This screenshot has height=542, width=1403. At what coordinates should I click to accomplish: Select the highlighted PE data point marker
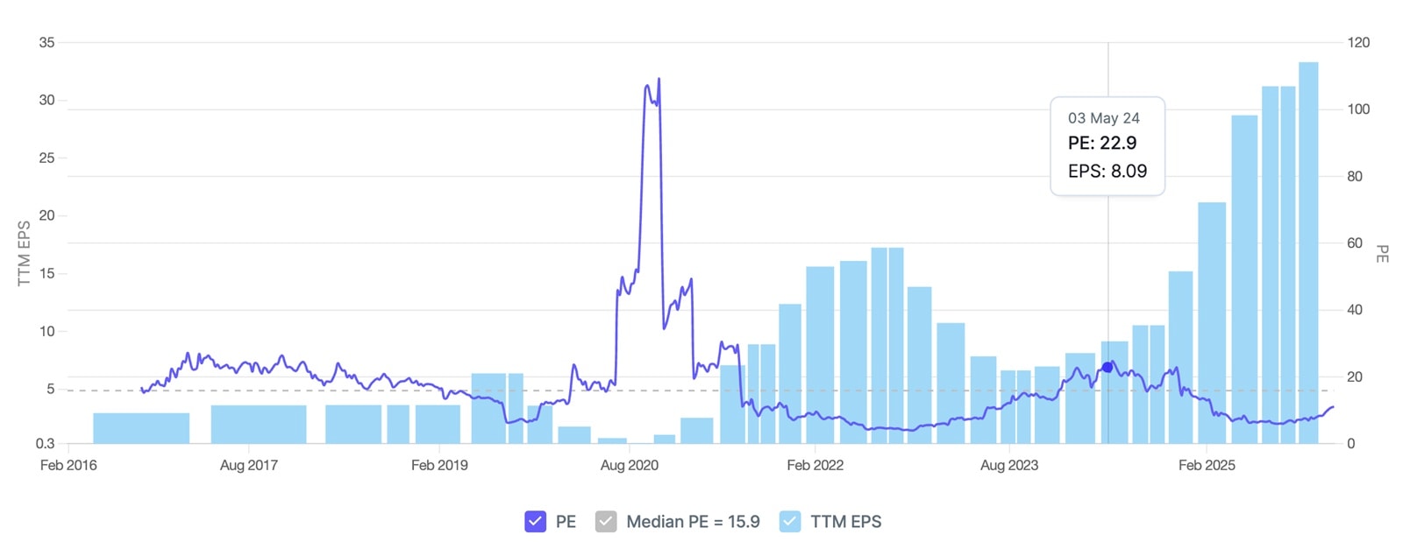pyautogui.click(x=1107, y=368)
